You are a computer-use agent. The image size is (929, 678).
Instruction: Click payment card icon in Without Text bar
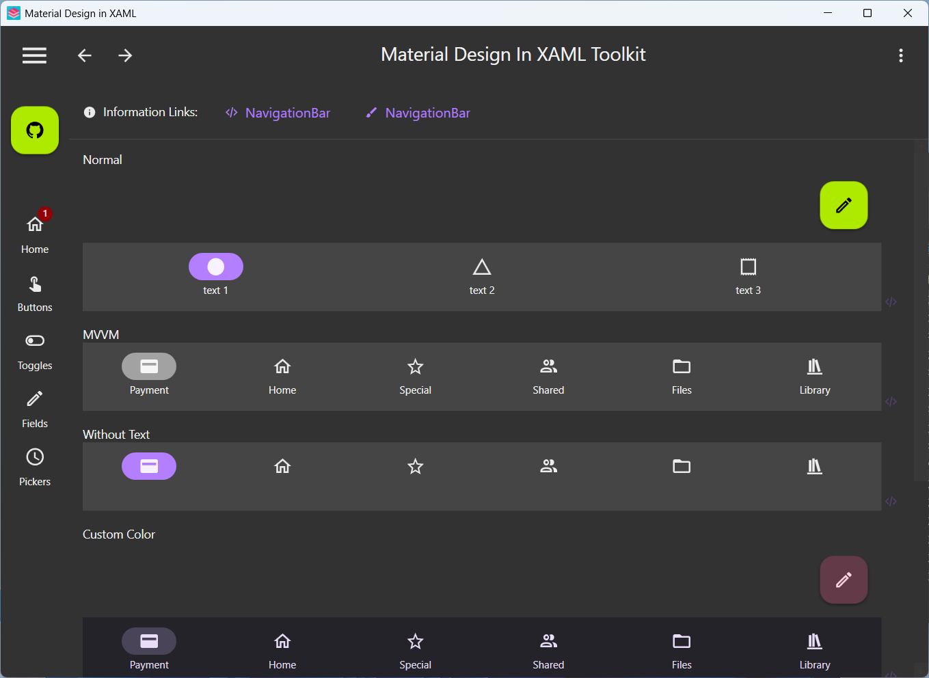coord(149,466)
